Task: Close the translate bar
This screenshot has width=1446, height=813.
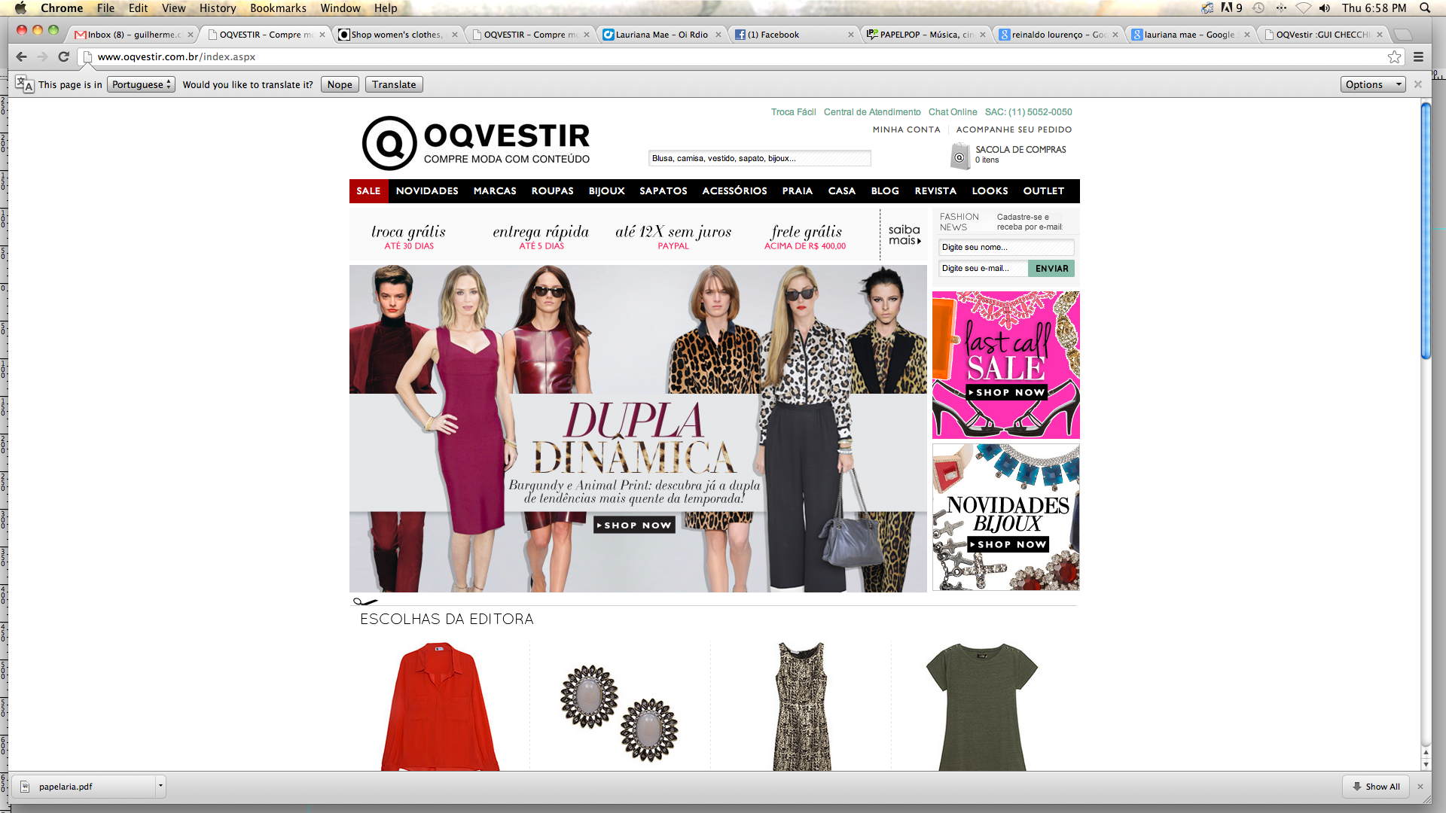Action: tap(1418, 84)
